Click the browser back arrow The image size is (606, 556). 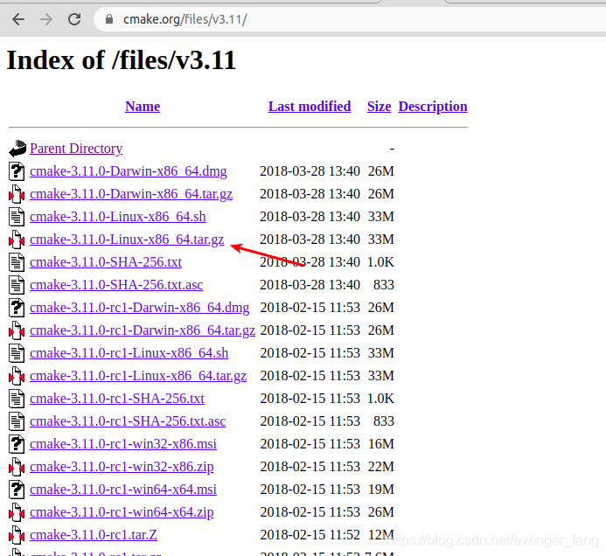(x=18, y=19)
